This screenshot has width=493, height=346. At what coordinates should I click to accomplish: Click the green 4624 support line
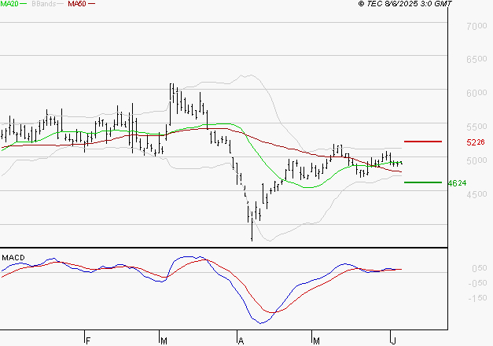(421, 182)
